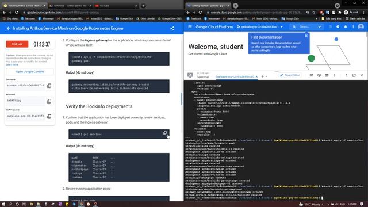Viewport: 368px width, 207px height.
Task: Click the Cloud console page vertical scrollbar
Action: pyautogui.click(x=367, y=34)
